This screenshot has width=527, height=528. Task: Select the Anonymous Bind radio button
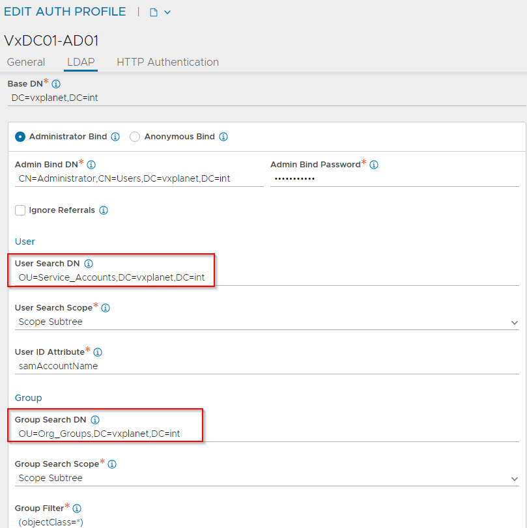coord(135,137)
